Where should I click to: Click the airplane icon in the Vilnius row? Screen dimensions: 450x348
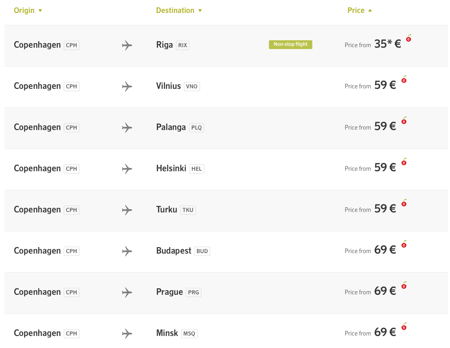pyautogui.click(x=127, y=87)
